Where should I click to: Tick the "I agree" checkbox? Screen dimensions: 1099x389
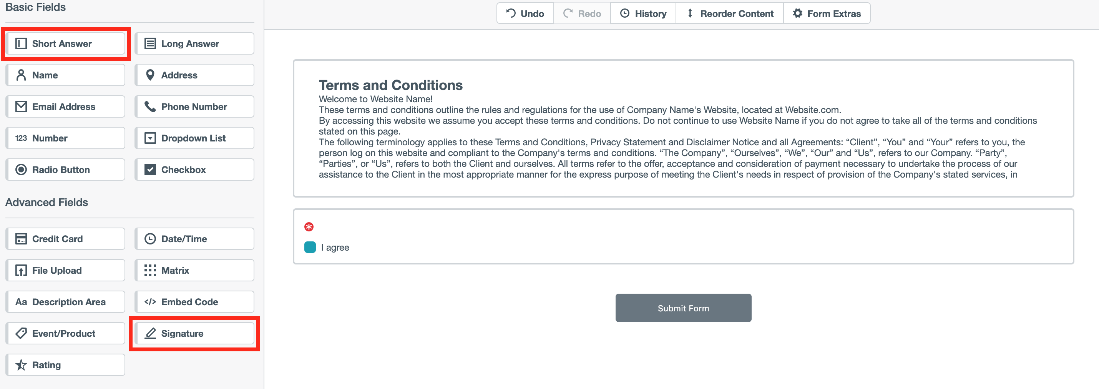pyautogui.click(x=310, y=248)
